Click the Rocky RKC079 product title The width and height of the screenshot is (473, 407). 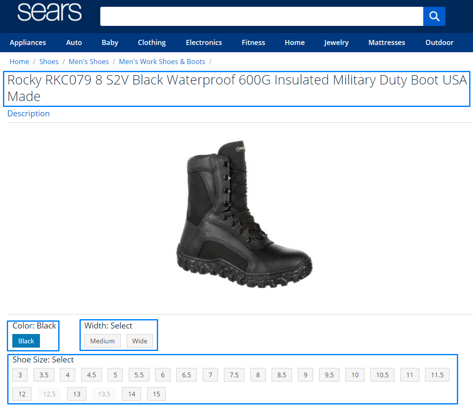pyautogui.click(x=237, y=88)
